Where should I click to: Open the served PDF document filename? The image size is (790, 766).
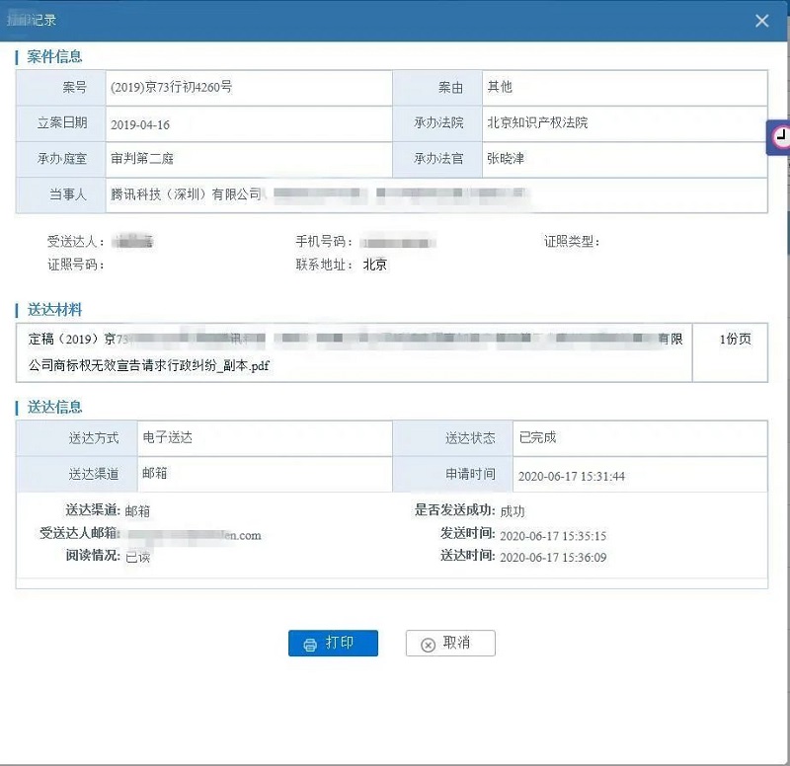pyautogui.click(x=149, y=365)
